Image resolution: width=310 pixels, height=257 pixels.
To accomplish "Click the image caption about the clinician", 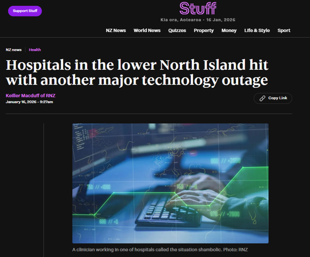I will point(147,250).
